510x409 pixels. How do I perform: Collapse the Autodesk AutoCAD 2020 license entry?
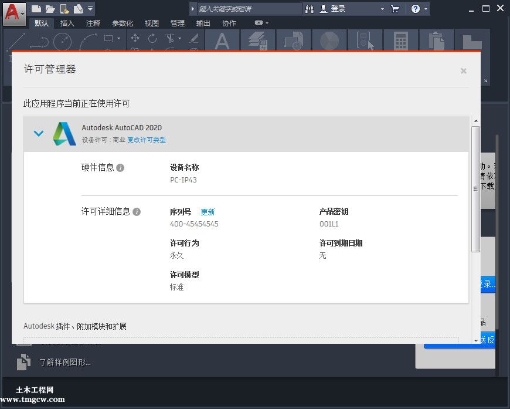pos(39,133)
